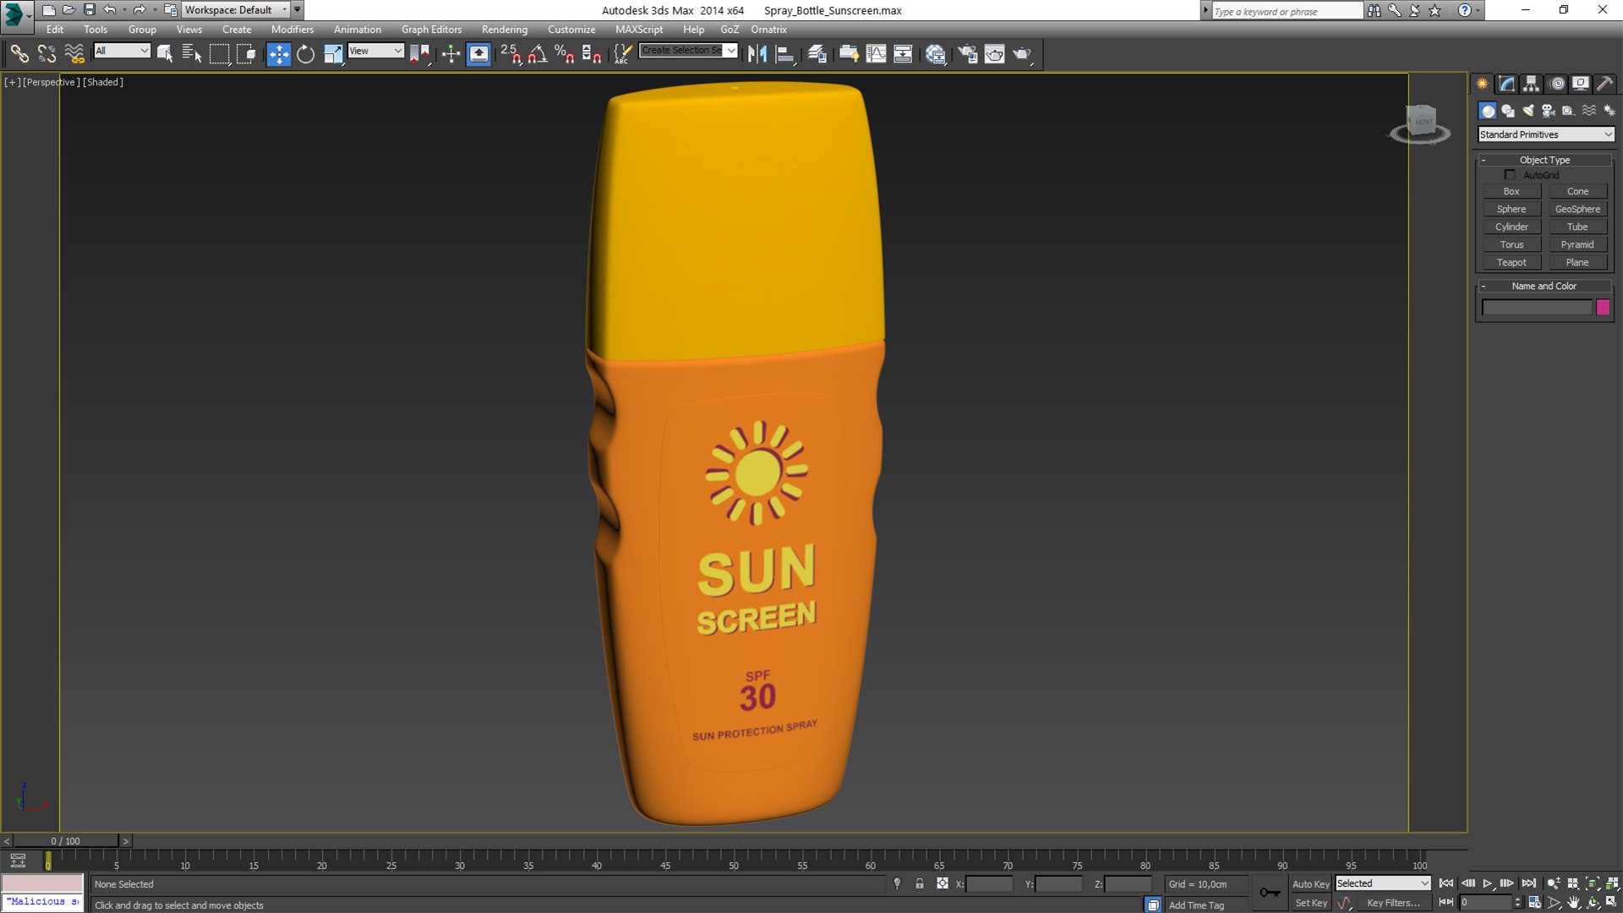Viewport: 1623px width, 913px height.
Task: Open the selection filter All dropdown
Action: tap(122, 51)
